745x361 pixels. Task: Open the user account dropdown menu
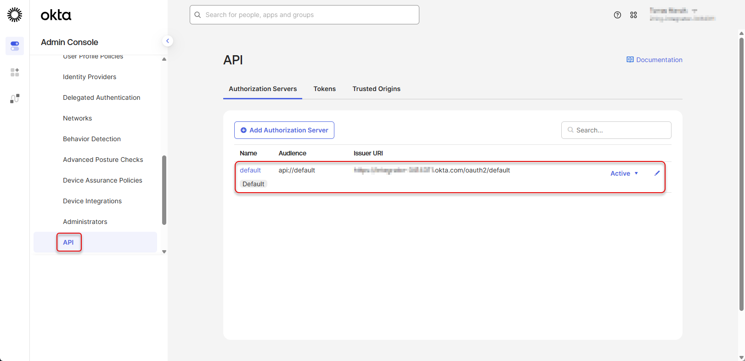tap(682, 15)
